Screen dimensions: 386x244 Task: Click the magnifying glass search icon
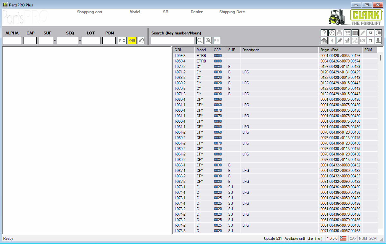(200, 41)
